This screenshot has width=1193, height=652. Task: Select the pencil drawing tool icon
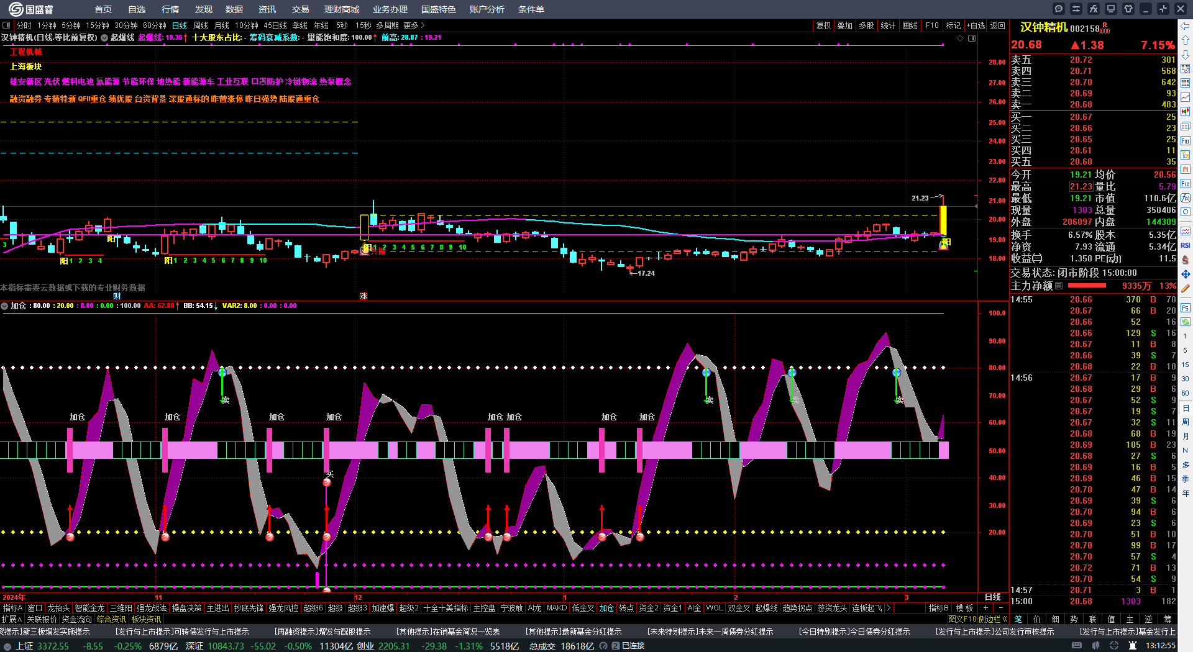pyautogui.click(x=1186, y=289)
